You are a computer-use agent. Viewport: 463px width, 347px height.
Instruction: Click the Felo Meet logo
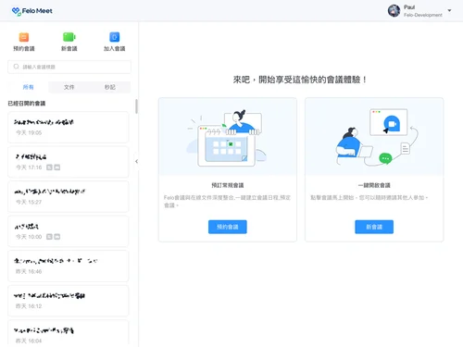[31, 11]
